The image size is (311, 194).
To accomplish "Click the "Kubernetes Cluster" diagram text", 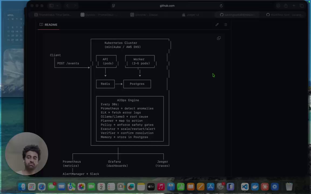I will (121, 43).
